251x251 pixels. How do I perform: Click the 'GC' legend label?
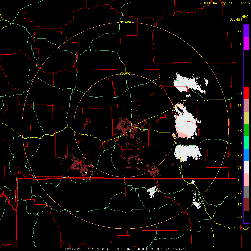point(239,192)
